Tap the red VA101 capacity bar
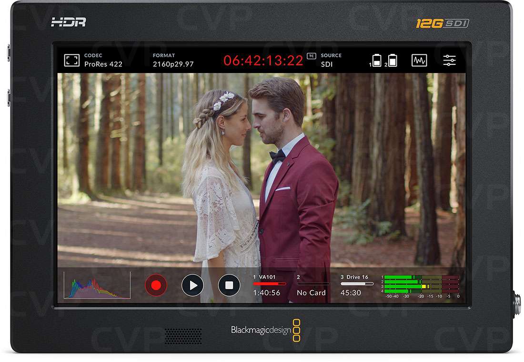 (x=269, y=284)
